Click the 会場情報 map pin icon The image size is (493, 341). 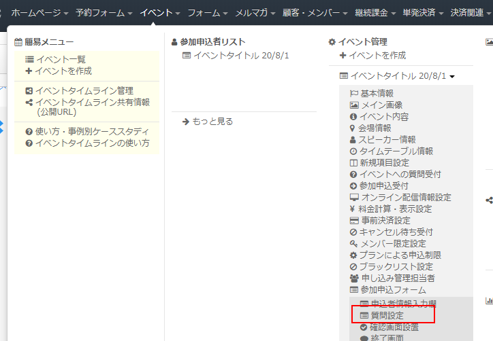353,128
